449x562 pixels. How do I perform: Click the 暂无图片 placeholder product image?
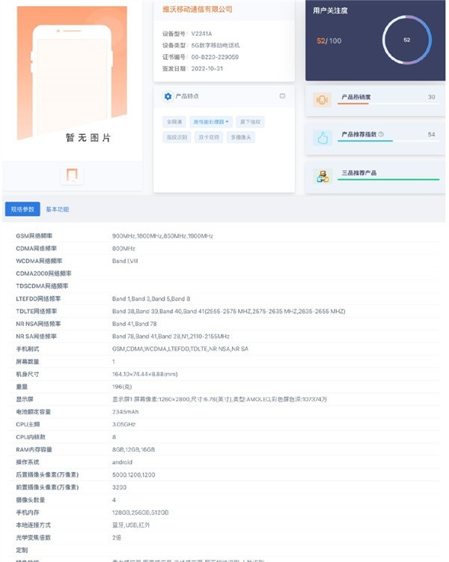point(72,73)
